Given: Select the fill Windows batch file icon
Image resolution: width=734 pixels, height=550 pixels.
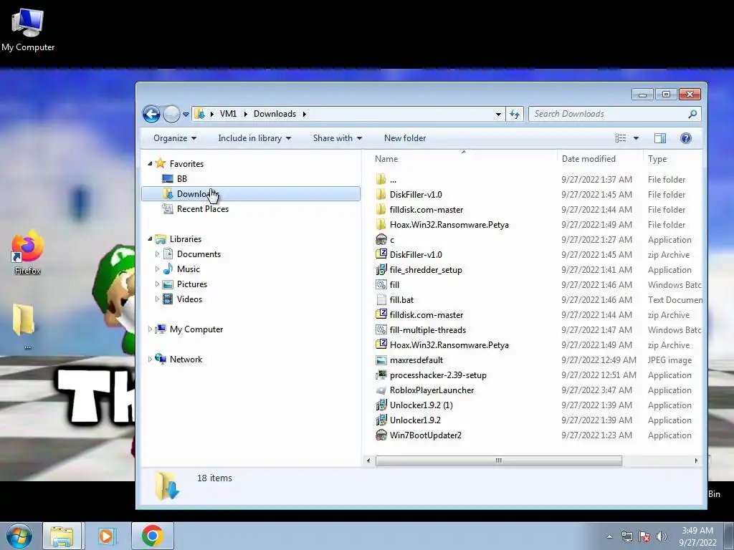Looking at the screenshot, I should tap(381, 284).
